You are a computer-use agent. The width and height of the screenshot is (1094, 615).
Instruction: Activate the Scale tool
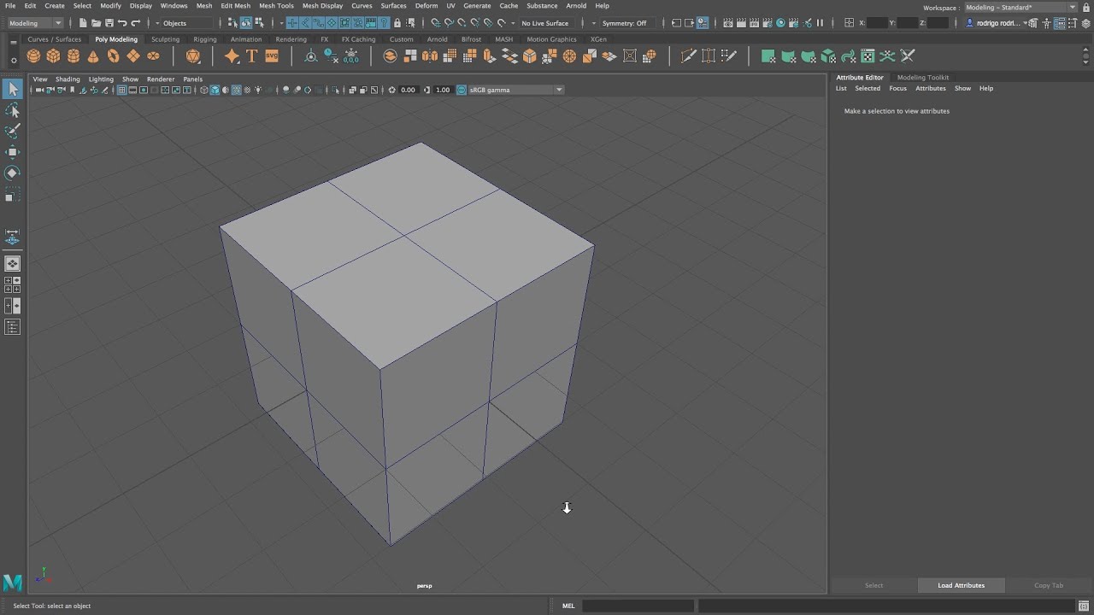12,196
